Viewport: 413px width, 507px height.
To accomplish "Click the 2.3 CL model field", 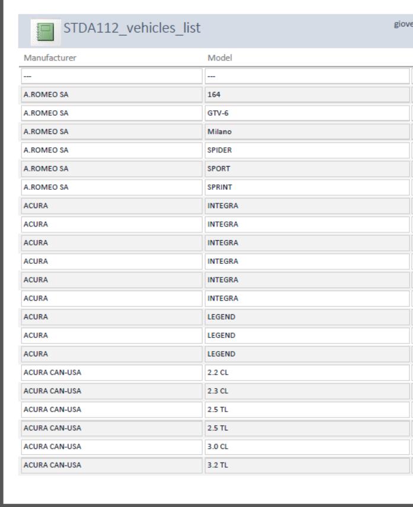I will [308, 391].
